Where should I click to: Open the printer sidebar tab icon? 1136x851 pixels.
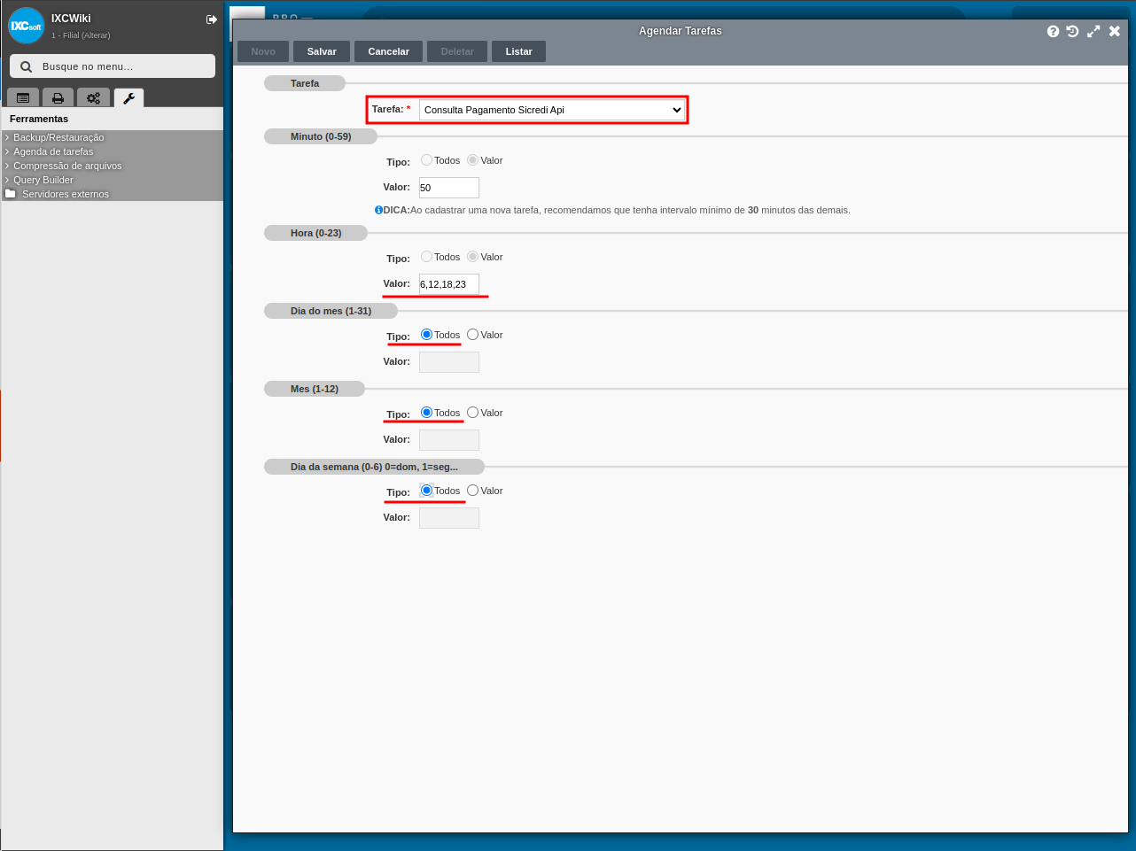[58, 98]
